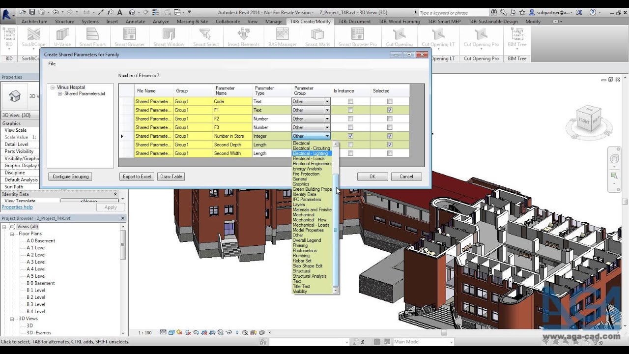Click the OK button in the dialog

(x=372, y=177)
